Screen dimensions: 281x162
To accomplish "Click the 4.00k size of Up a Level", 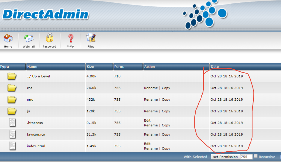I will pos(91,76).
